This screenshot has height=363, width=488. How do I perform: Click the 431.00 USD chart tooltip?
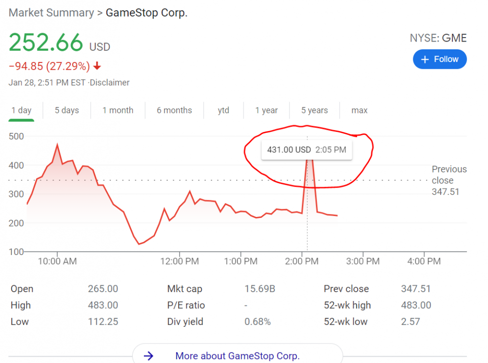click(x=306, y=149)
